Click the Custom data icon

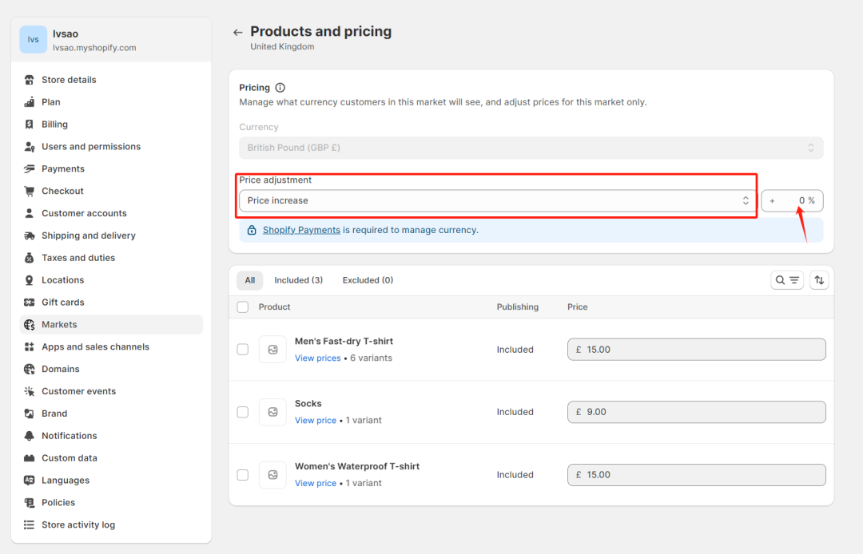tap(30, 458)
